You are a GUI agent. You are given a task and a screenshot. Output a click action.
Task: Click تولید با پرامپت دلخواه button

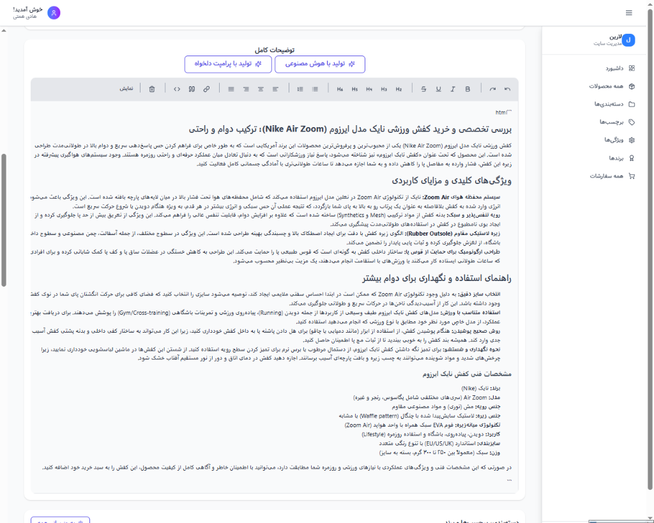(x=228, y=64)
